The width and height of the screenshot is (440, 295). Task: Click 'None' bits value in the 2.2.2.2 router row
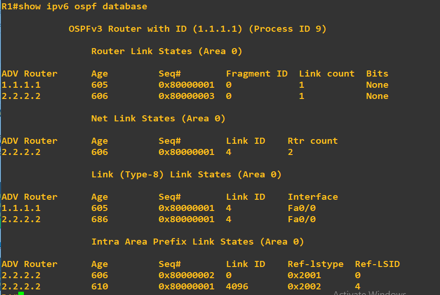(x=377, y=96)
